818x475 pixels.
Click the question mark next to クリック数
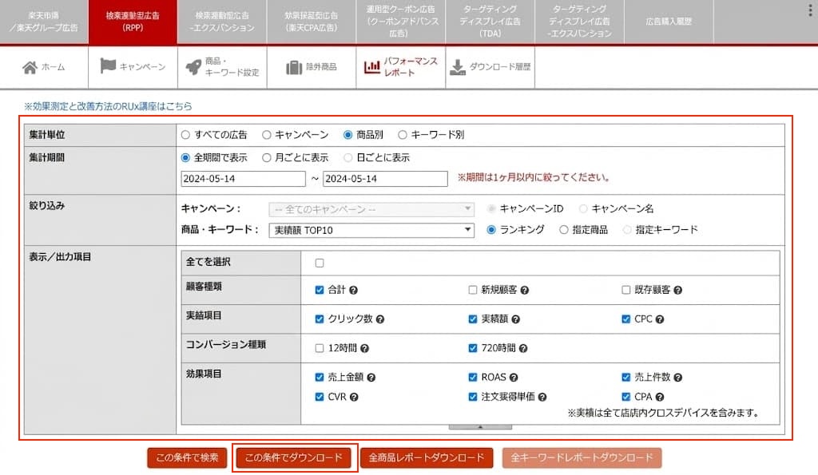tap(380, 319)
